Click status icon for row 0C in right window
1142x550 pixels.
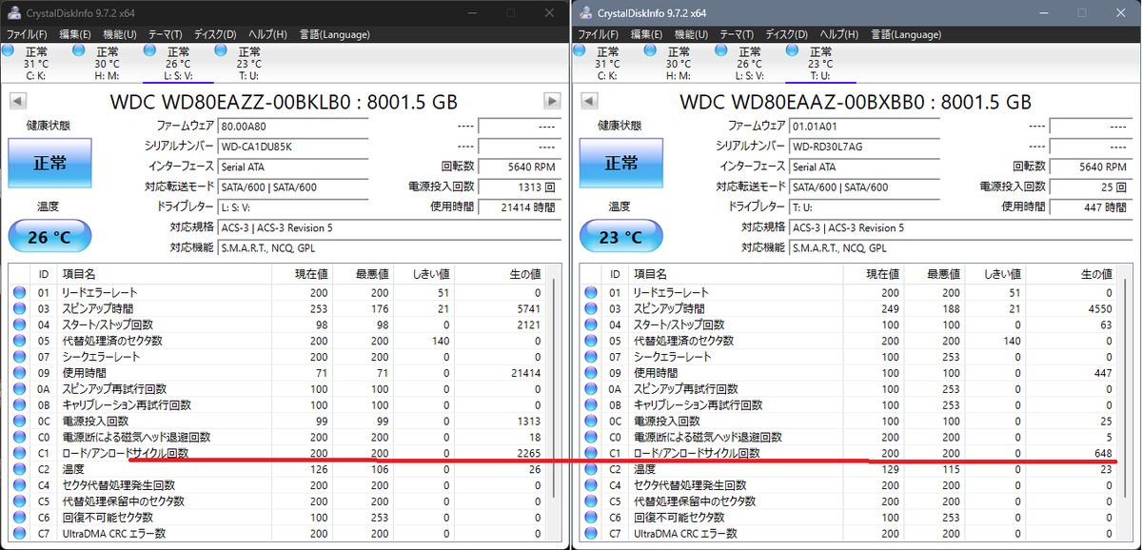point(591,421)
